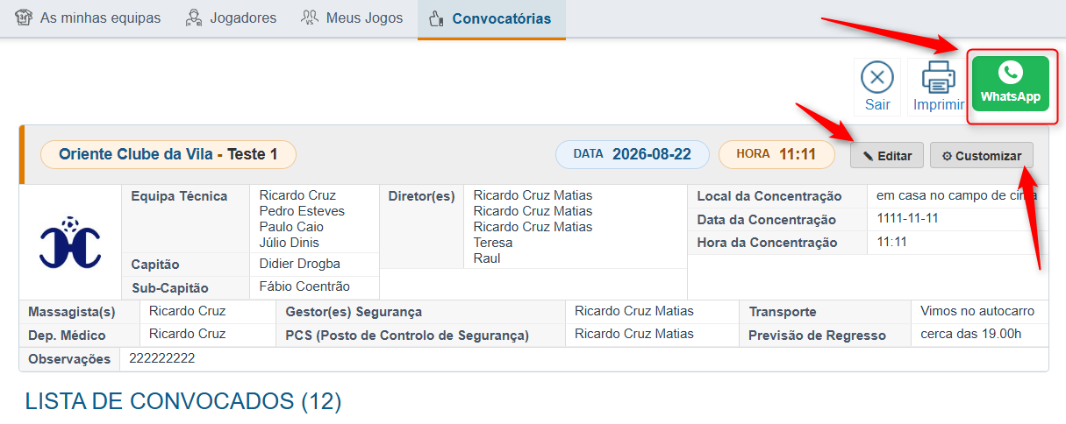Screen dimensions: 1066x424
Task: Click the Editar button
Action: (887, 156)
